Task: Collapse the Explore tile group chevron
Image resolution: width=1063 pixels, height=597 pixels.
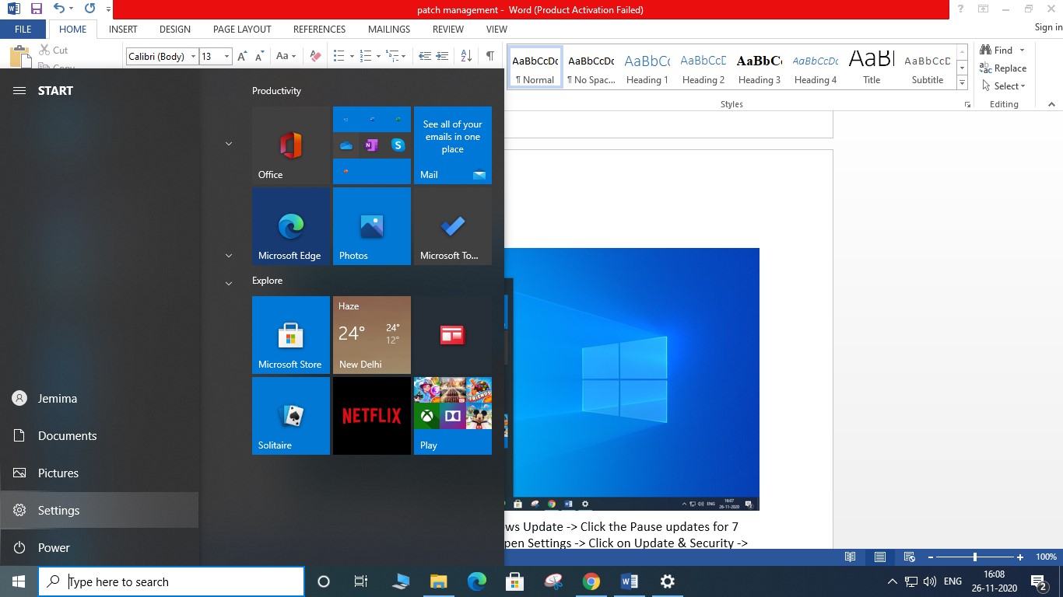Action: pyautogui.click(x=229, y=284)
